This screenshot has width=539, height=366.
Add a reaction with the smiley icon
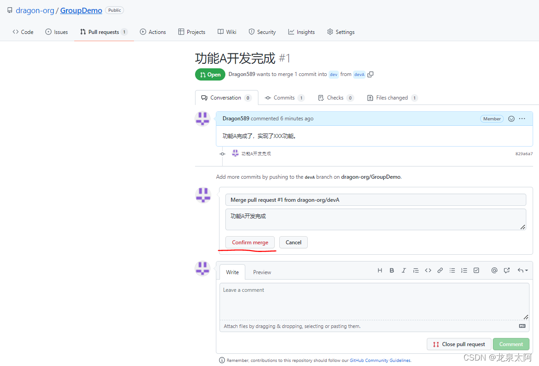511,119
